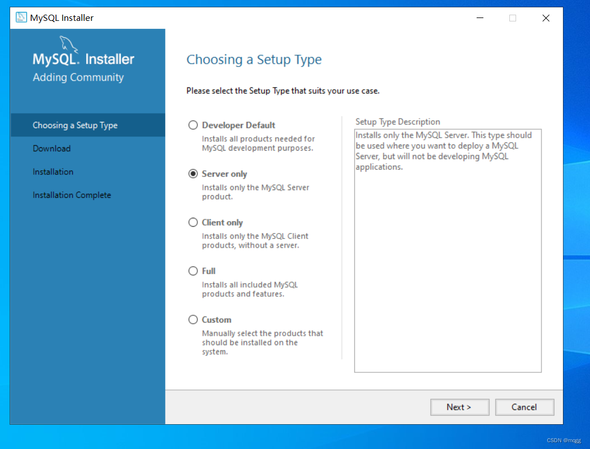Select the Server only radio button
Image resolution: width=590 pixels, height=449 pixels.
(193, 174)
